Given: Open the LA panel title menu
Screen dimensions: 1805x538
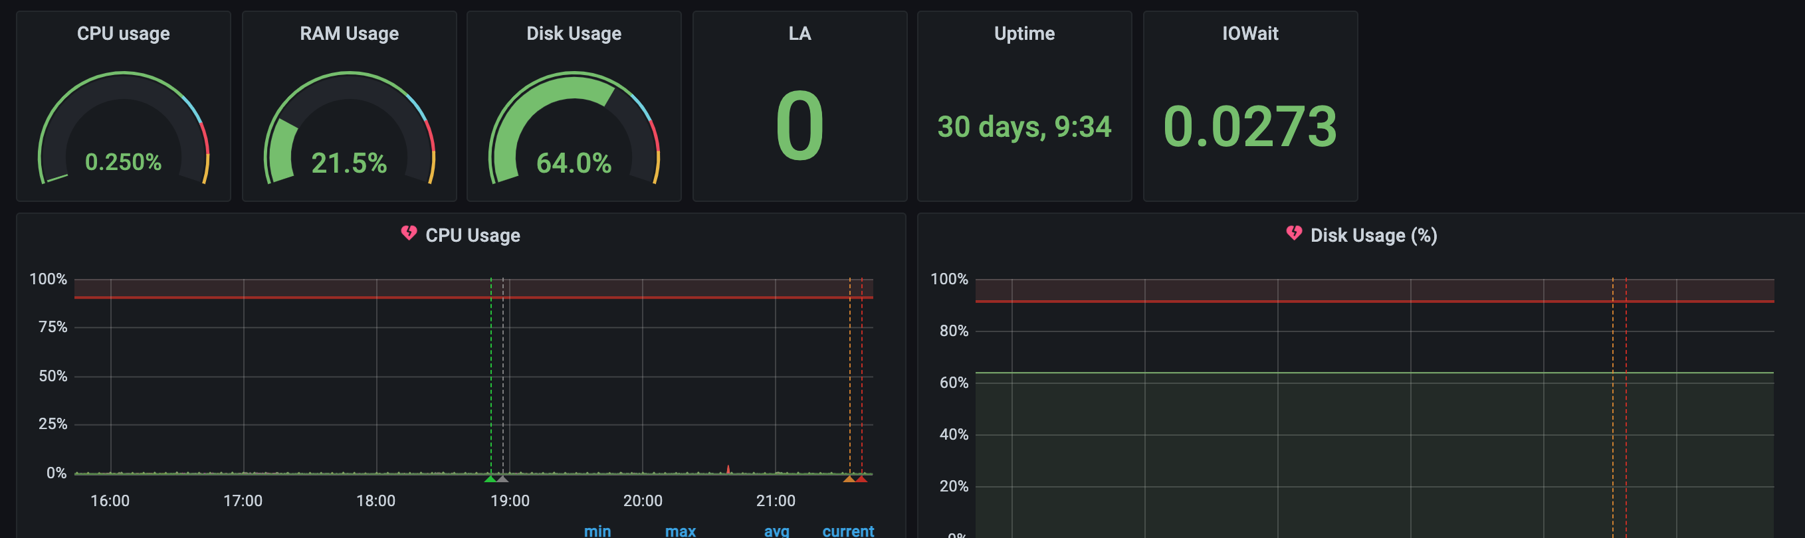Looking at the screenshot, I should [799, 34].
